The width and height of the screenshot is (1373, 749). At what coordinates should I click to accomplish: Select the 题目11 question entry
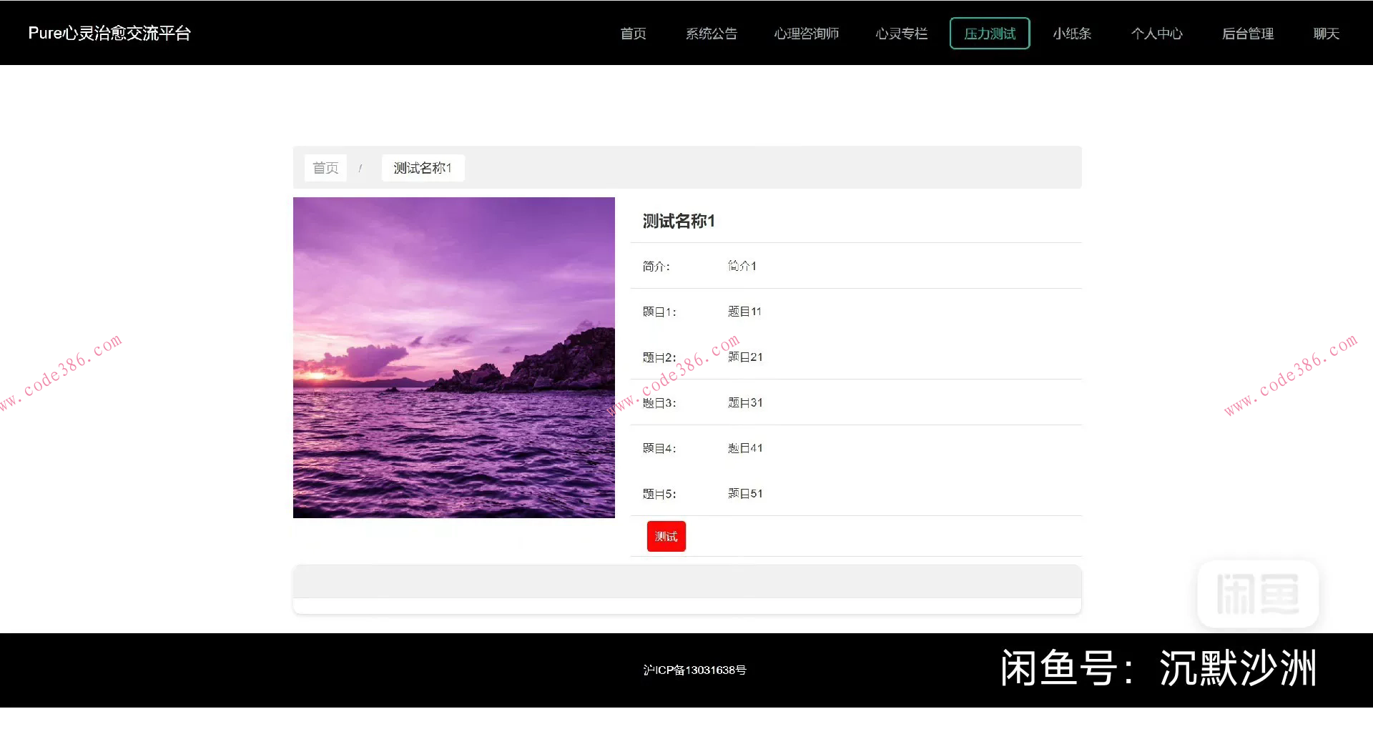744,311
